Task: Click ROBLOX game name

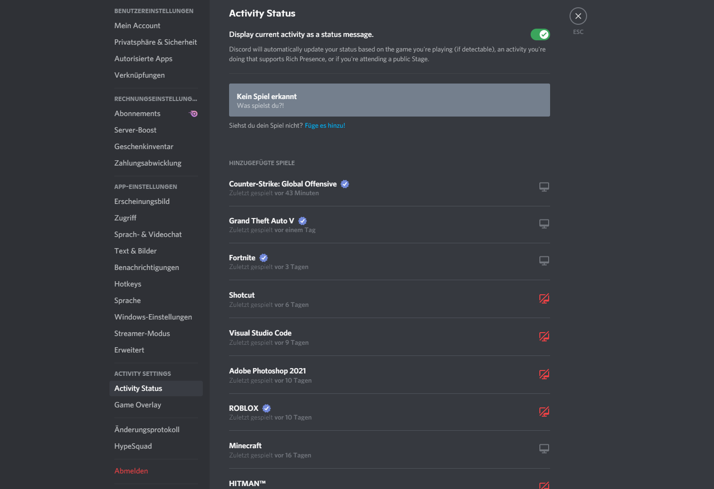Action: click(x=244, y=408)
